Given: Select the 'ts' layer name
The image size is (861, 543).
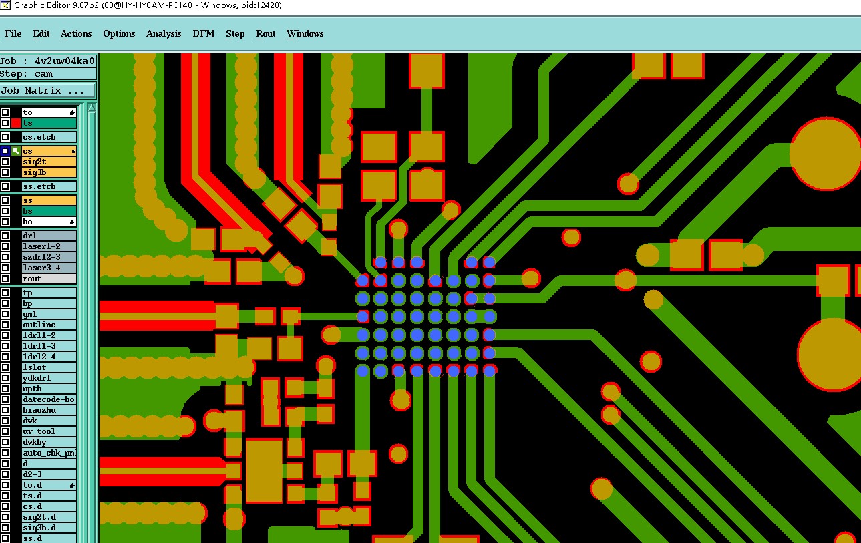Looking at the screenshot, I should 49,123.
